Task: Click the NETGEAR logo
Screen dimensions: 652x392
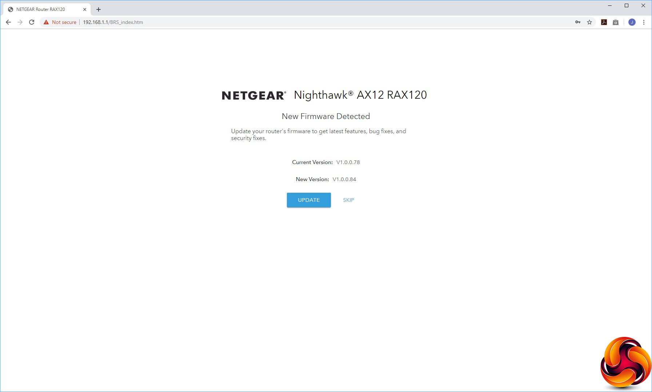Action: click(254, 95)
